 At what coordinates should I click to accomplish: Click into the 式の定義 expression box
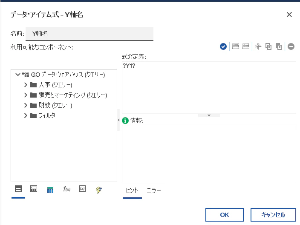point(209,87)
